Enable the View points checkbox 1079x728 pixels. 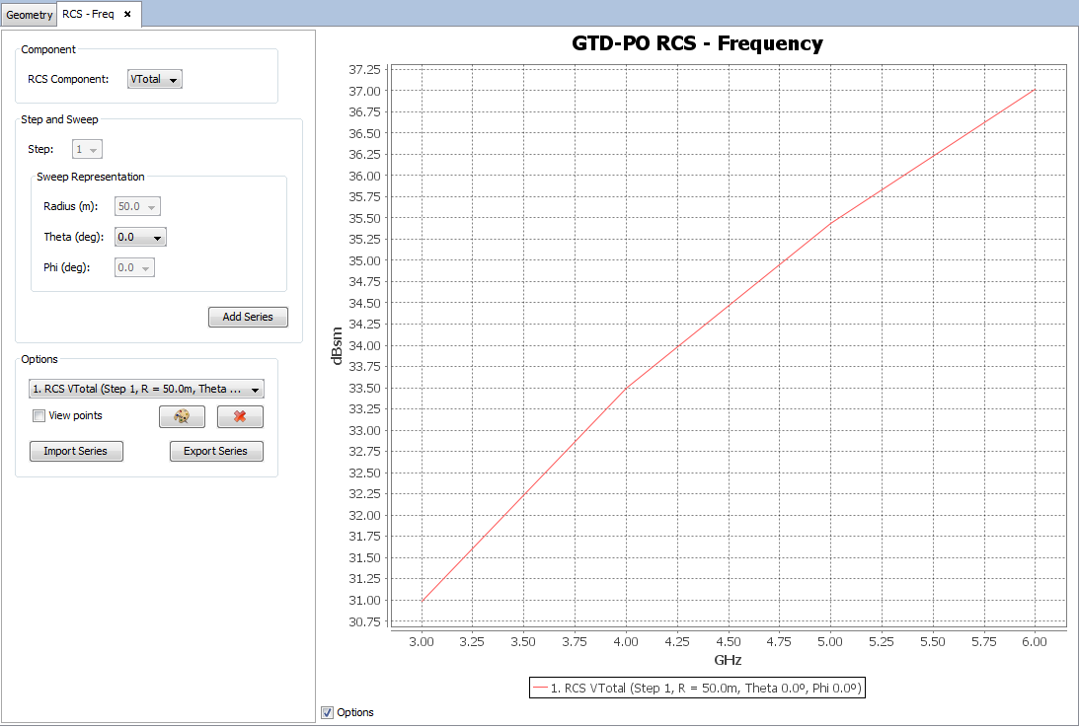(x=39, y=416)
